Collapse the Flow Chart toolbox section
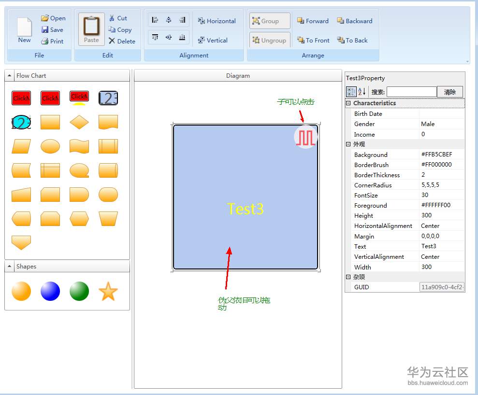Viewport: 478px width, 395px height. 10,75
